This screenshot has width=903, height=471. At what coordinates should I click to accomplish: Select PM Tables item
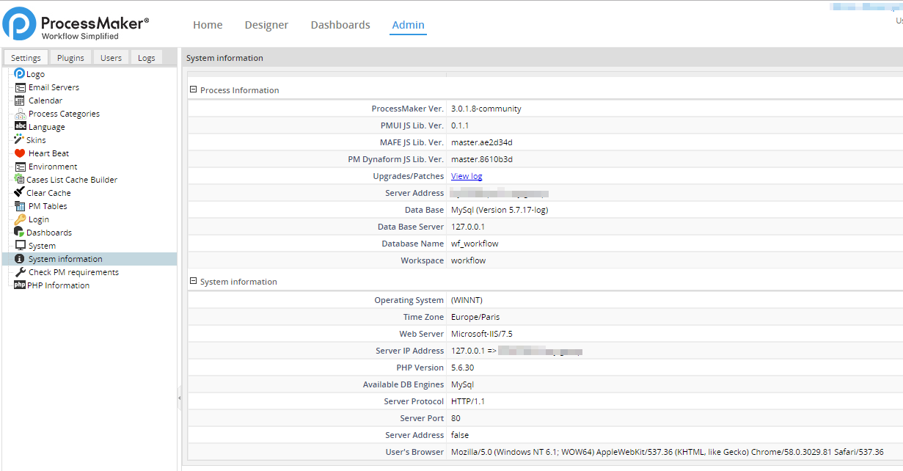(48, 206)
